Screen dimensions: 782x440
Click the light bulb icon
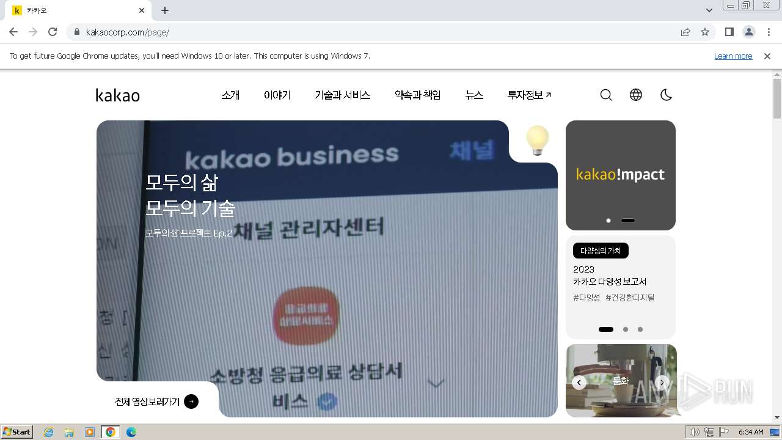pyautogui.click(x=538, y=141)
